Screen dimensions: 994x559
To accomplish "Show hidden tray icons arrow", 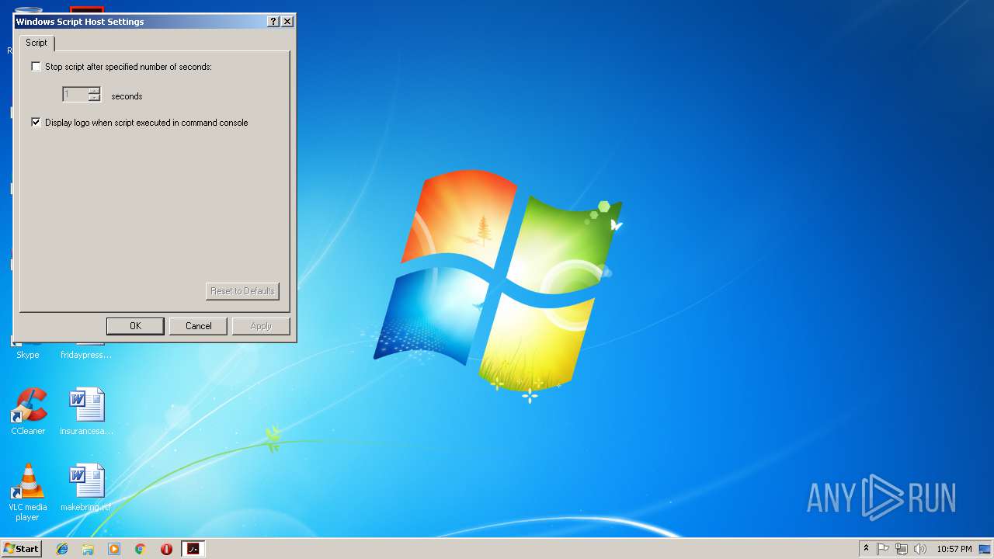I will pos(866,549).
